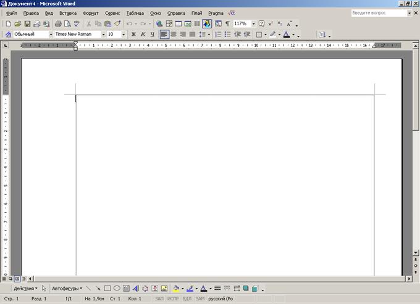This screenshot has height=304, width=420.
Task: Increase paragraph indent
Action: (247, 35)
